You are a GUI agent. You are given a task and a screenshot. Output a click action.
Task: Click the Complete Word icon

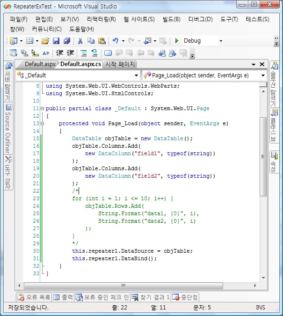click(x=46, y=53)
